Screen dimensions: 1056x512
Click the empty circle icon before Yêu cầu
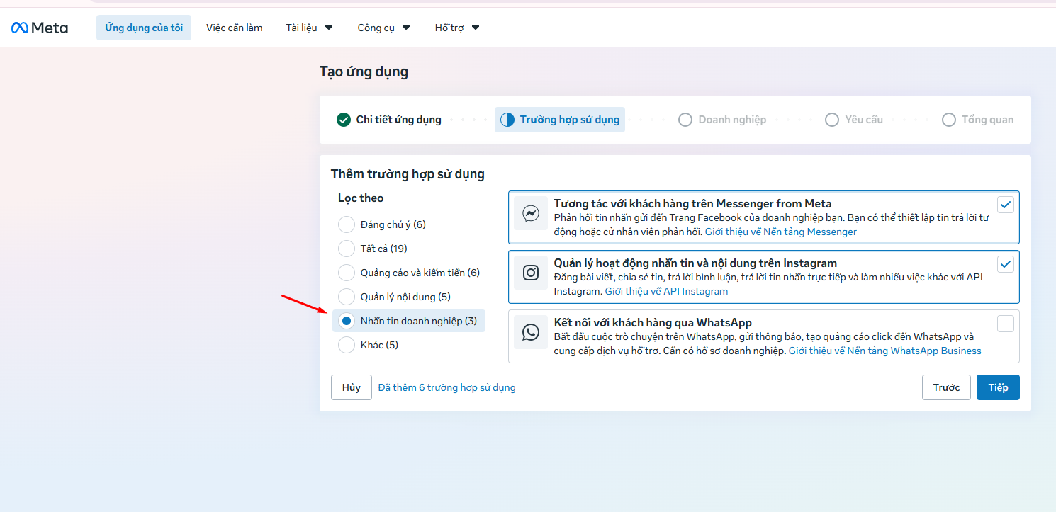click(832, 120)
